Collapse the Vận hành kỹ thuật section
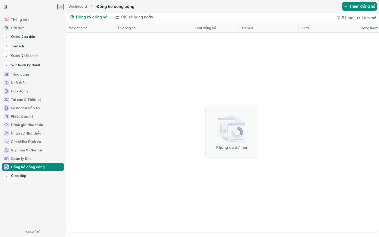 (7, 65)
